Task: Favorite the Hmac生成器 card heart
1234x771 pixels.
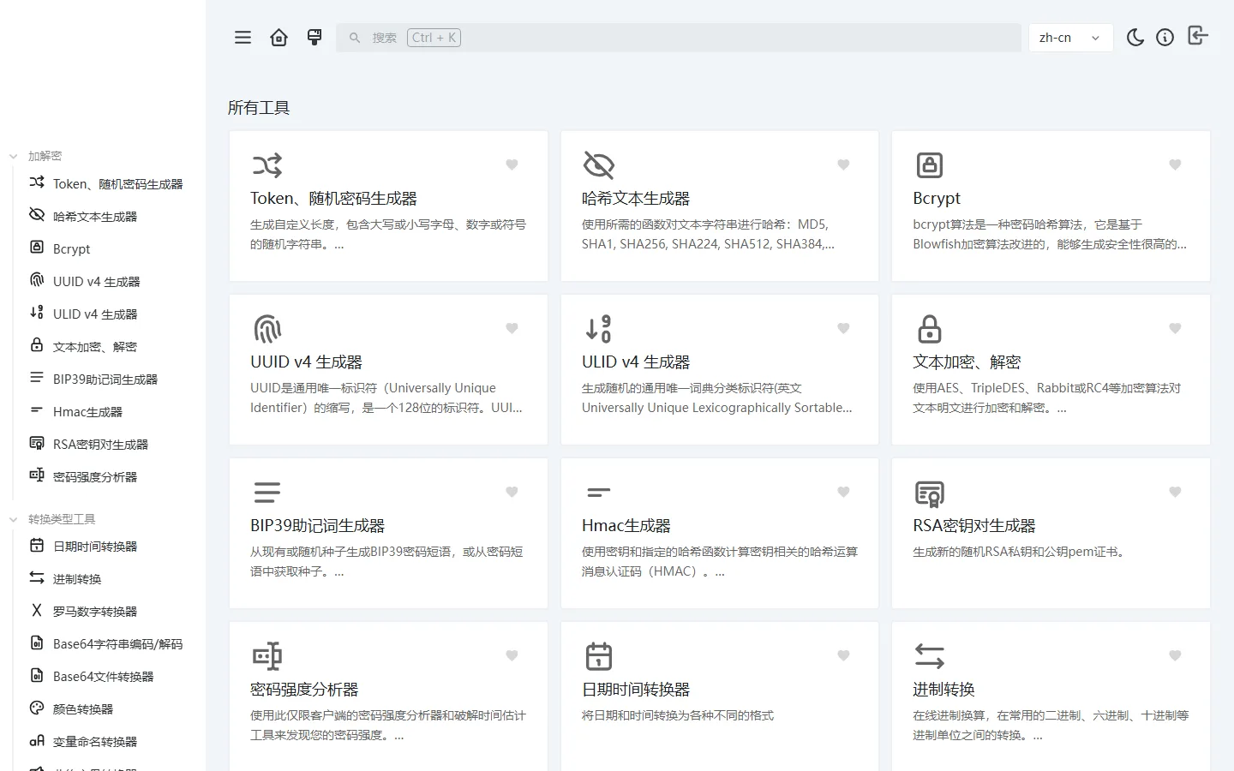Action: tap(843, 492)
